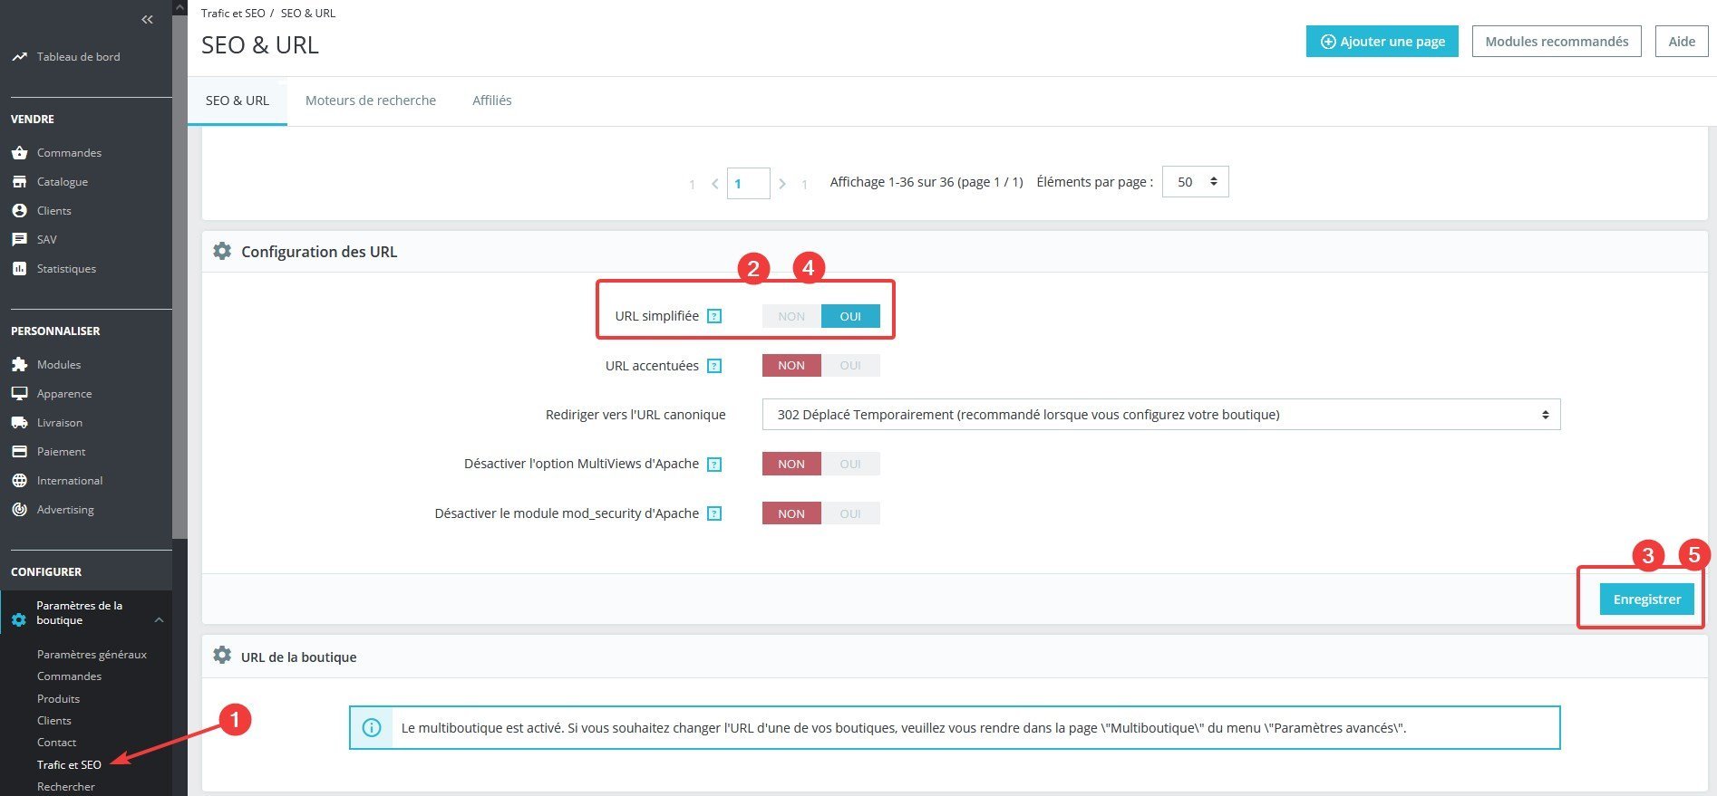Click the multiboutique info alert icon

tap(372, 728)
